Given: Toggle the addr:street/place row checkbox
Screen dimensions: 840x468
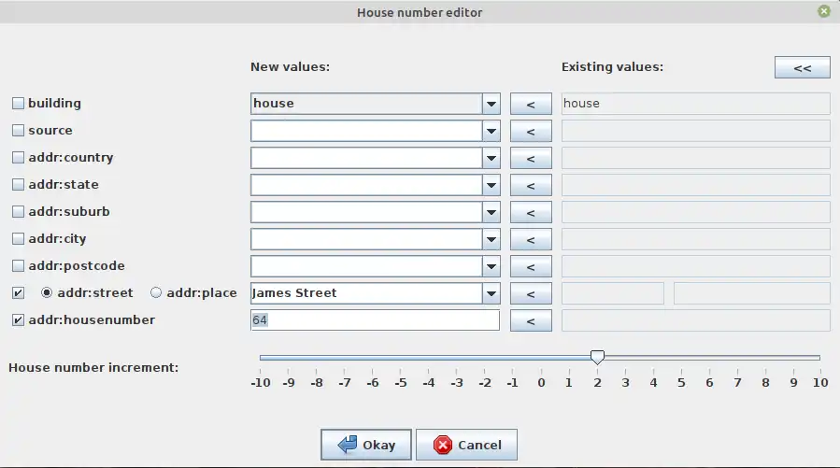Looking at the screenshot, I should (x=19, y=293).
